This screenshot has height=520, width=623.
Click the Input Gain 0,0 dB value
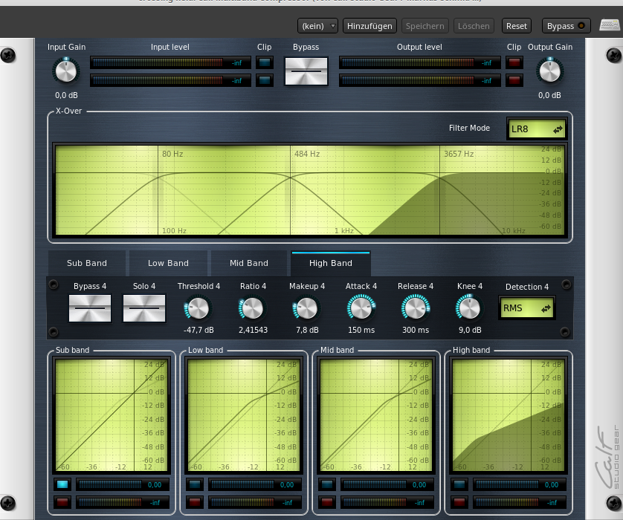click(x=66, y=95)
